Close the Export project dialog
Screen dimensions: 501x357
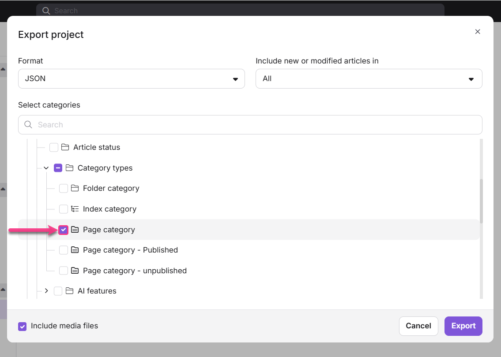click(x=477, y=32)
